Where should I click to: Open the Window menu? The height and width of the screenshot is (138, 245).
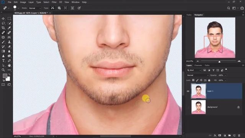pos(75,2)
